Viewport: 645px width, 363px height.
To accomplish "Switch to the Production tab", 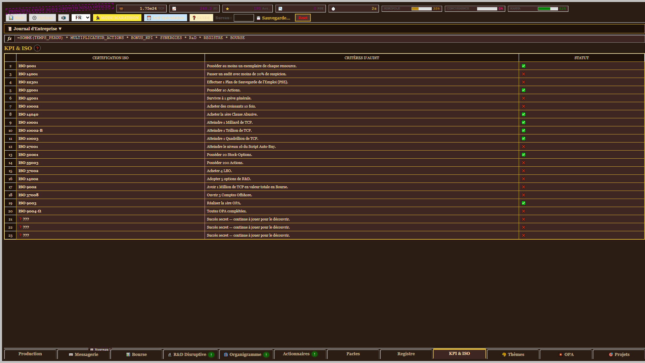I will [x=30, y=354].
